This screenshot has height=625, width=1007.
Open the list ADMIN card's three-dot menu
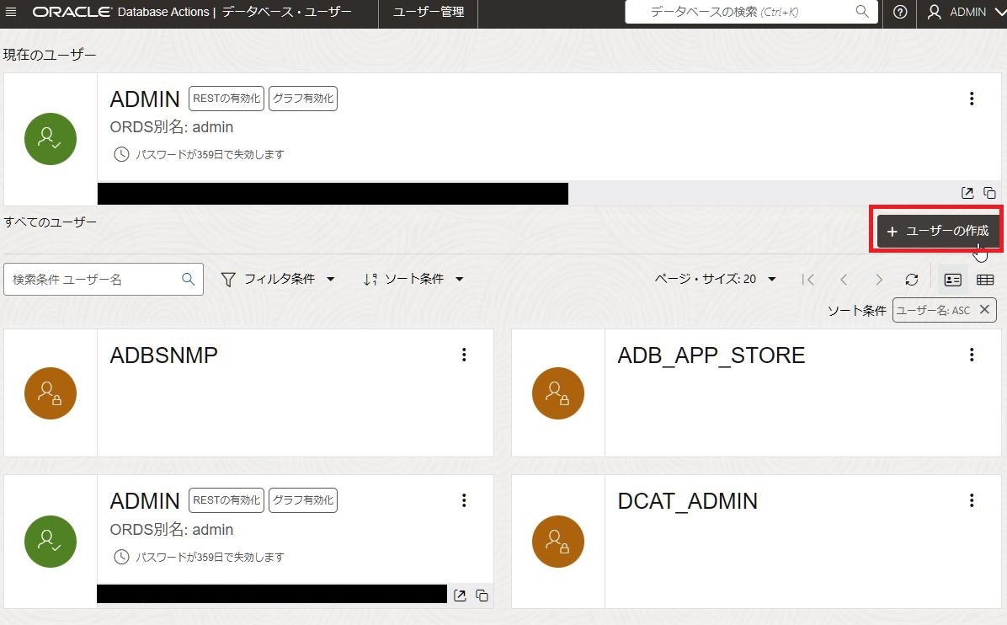coord(464,500)
